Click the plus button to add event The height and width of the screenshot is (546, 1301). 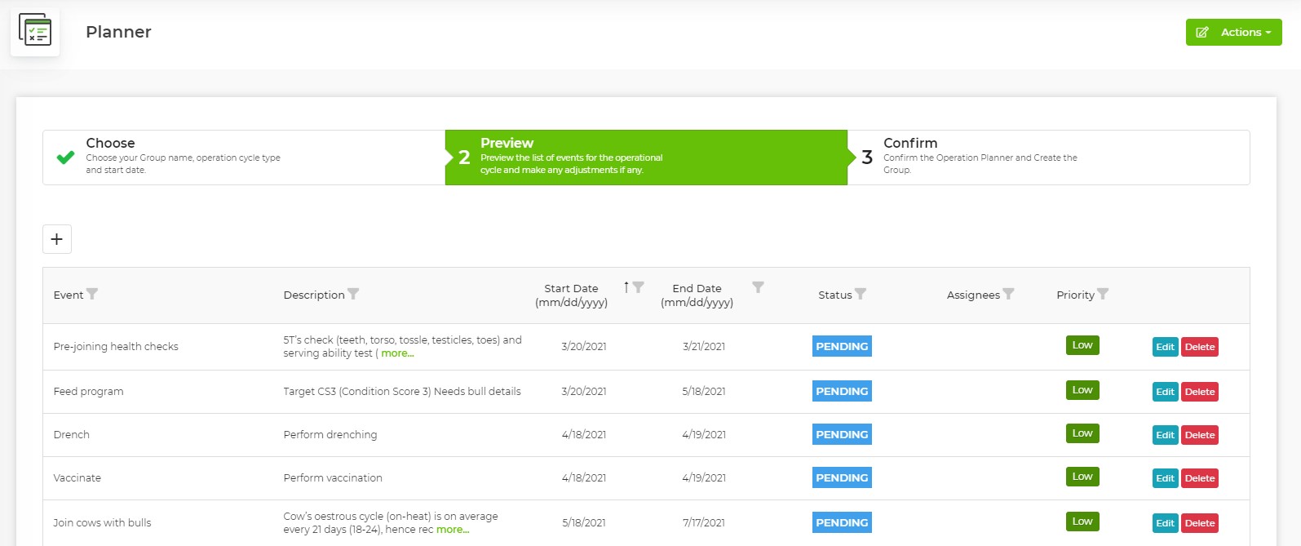tap(57, 239)
